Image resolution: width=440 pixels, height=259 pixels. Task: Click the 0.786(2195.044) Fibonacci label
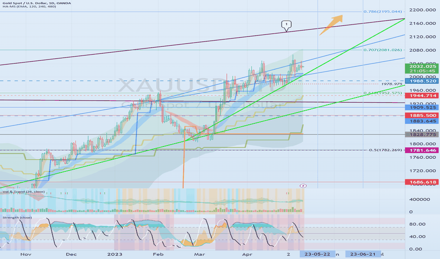point(383,11)
